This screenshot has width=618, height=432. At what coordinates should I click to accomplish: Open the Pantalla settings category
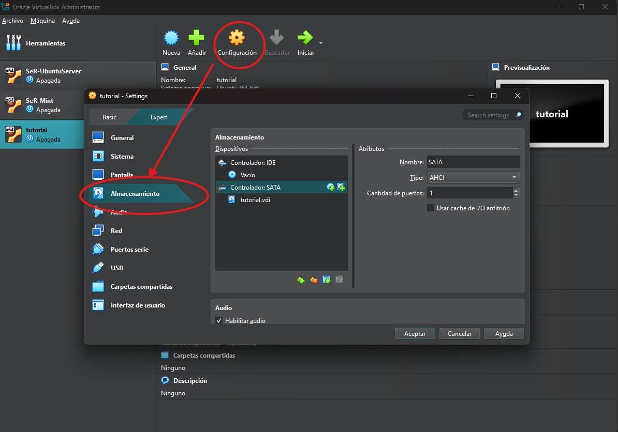coord(122,175)
